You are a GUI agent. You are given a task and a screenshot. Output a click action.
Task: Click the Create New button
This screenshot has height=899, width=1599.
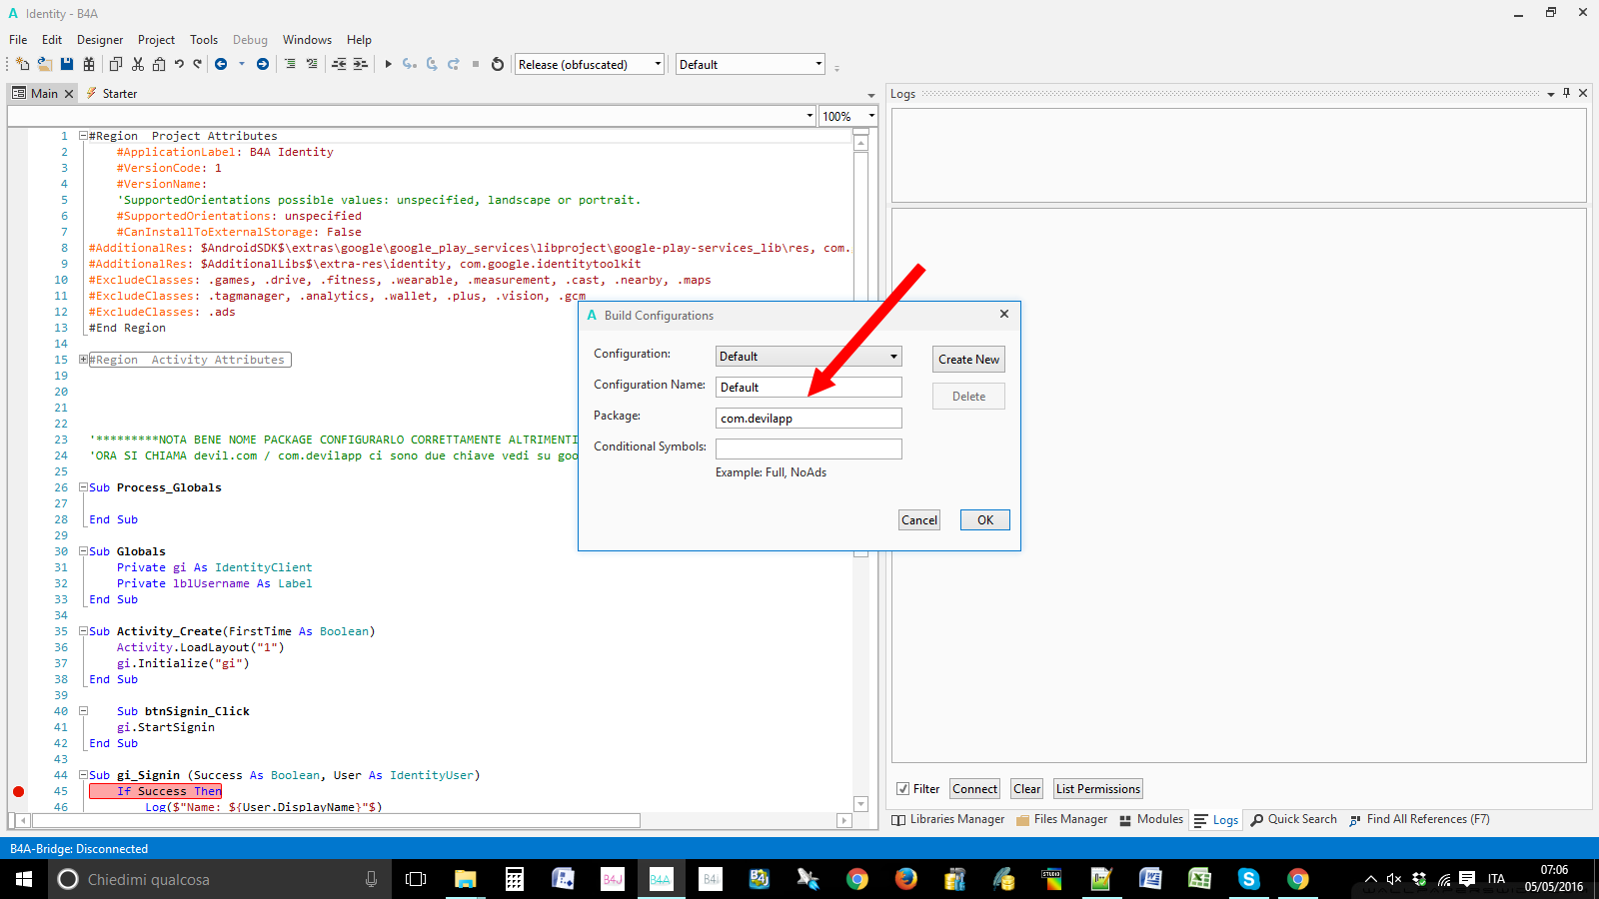tap(968, 360)
